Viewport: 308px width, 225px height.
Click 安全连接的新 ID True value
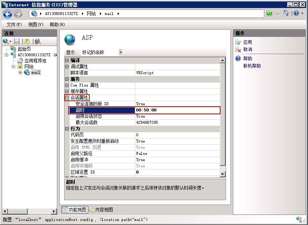coord(178,104)
